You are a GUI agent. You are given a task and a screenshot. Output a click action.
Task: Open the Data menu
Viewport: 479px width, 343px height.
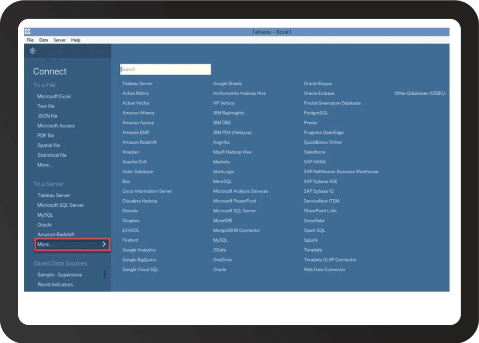pos(44,40)
